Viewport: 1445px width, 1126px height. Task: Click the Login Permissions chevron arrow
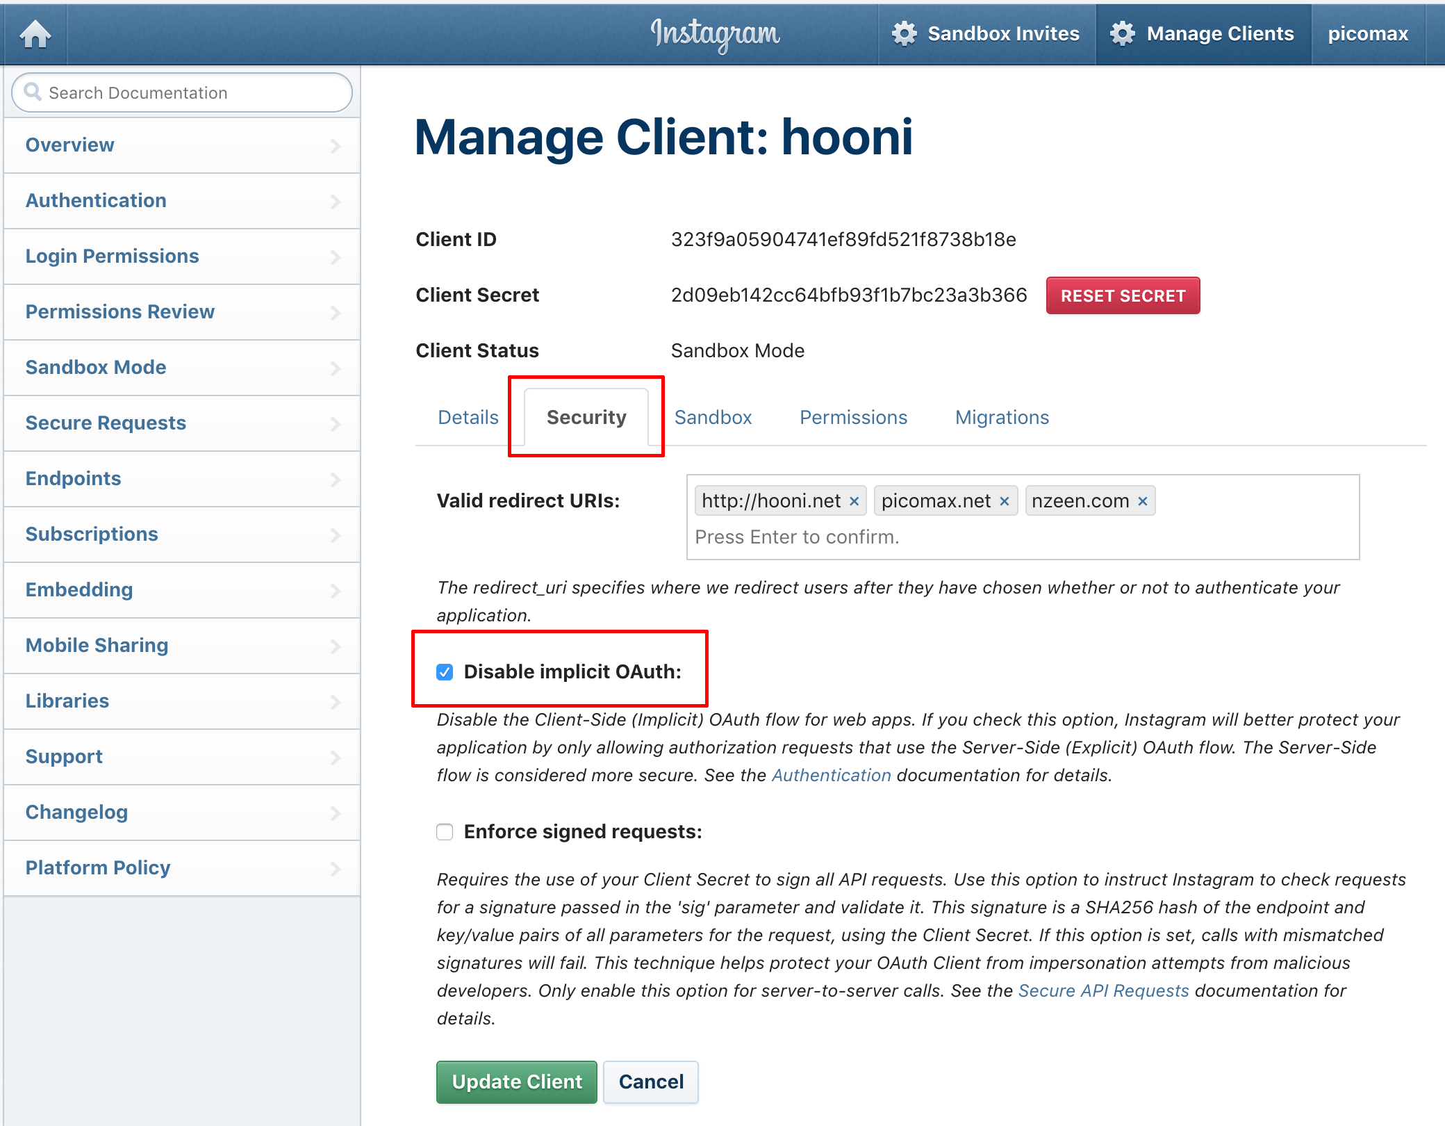click(336, 257)
